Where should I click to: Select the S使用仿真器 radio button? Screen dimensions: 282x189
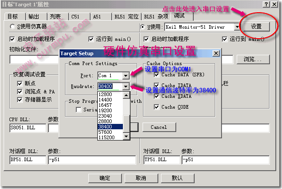pyautogui.click(x=12, y=27)
